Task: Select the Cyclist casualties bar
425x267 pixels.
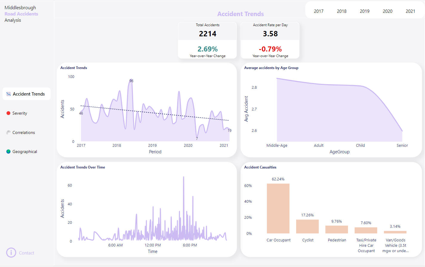Action: coord(307,227)
